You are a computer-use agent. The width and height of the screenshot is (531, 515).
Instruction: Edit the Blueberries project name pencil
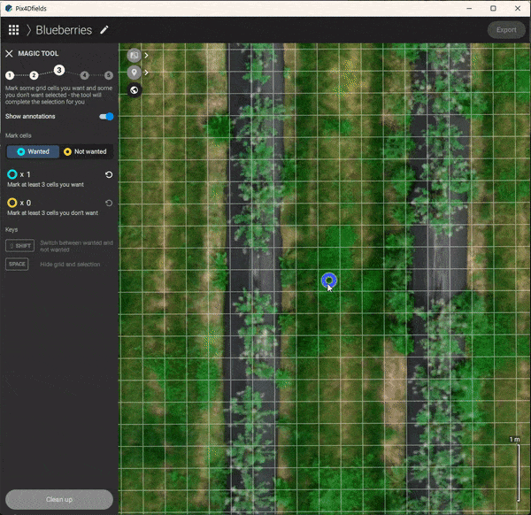pyautogui.click(x=104, y=30)
